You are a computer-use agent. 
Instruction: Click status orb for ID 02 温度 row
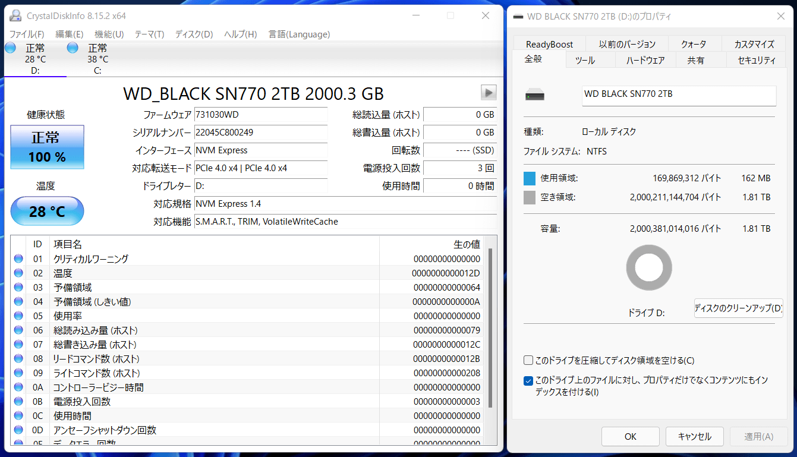pyautogui.click(x=18, y=273)
